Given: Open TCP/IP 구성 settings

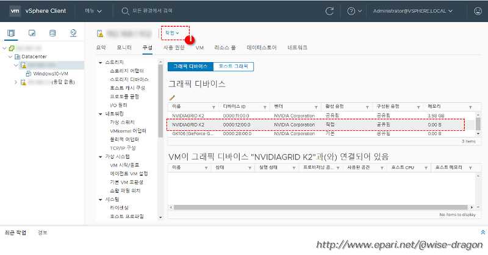Looking at the screenshot, I should click(x=123, y=148).
